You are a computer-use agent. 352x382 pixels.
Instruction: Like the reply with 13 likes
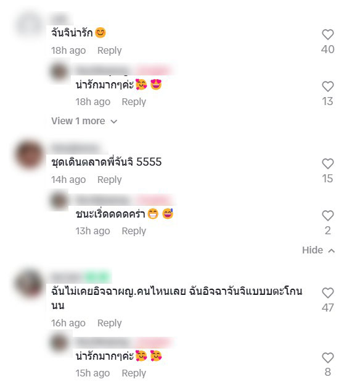point(328,87)
